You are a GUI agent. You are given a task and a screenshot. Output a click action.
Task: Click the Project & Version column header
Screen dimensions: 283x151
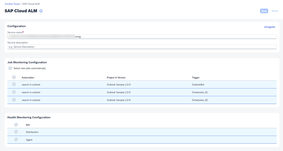(x=116, y=78)
